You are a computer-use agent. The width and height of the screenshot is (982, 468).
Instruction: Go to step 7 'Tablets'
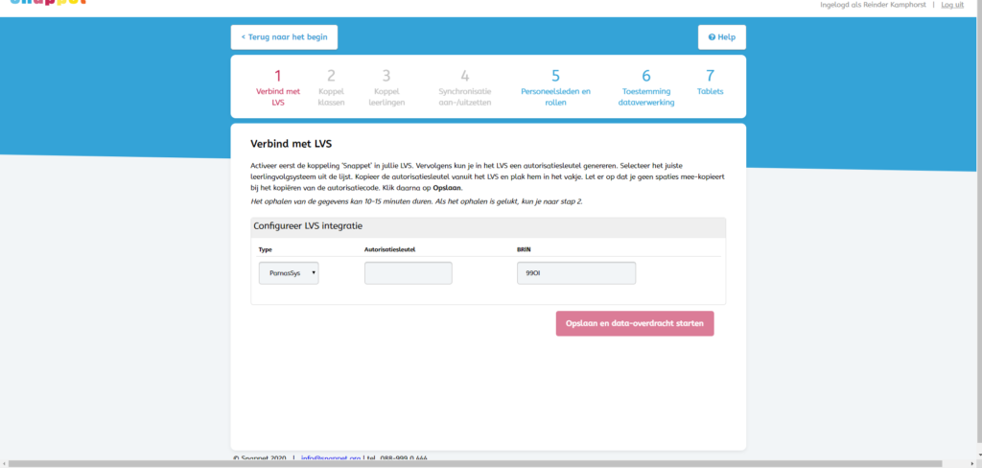[710, 82]
